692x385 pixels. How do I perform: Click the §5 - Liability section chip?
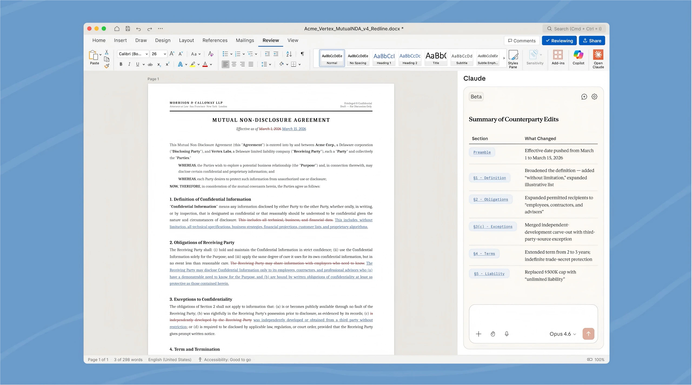tap(489, 273)
